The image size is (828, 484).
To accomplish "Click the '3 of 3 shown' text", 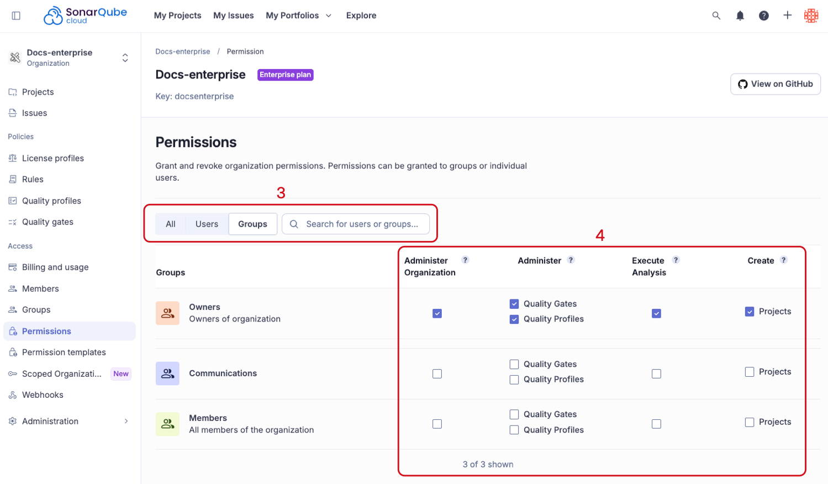I will 488,464.
